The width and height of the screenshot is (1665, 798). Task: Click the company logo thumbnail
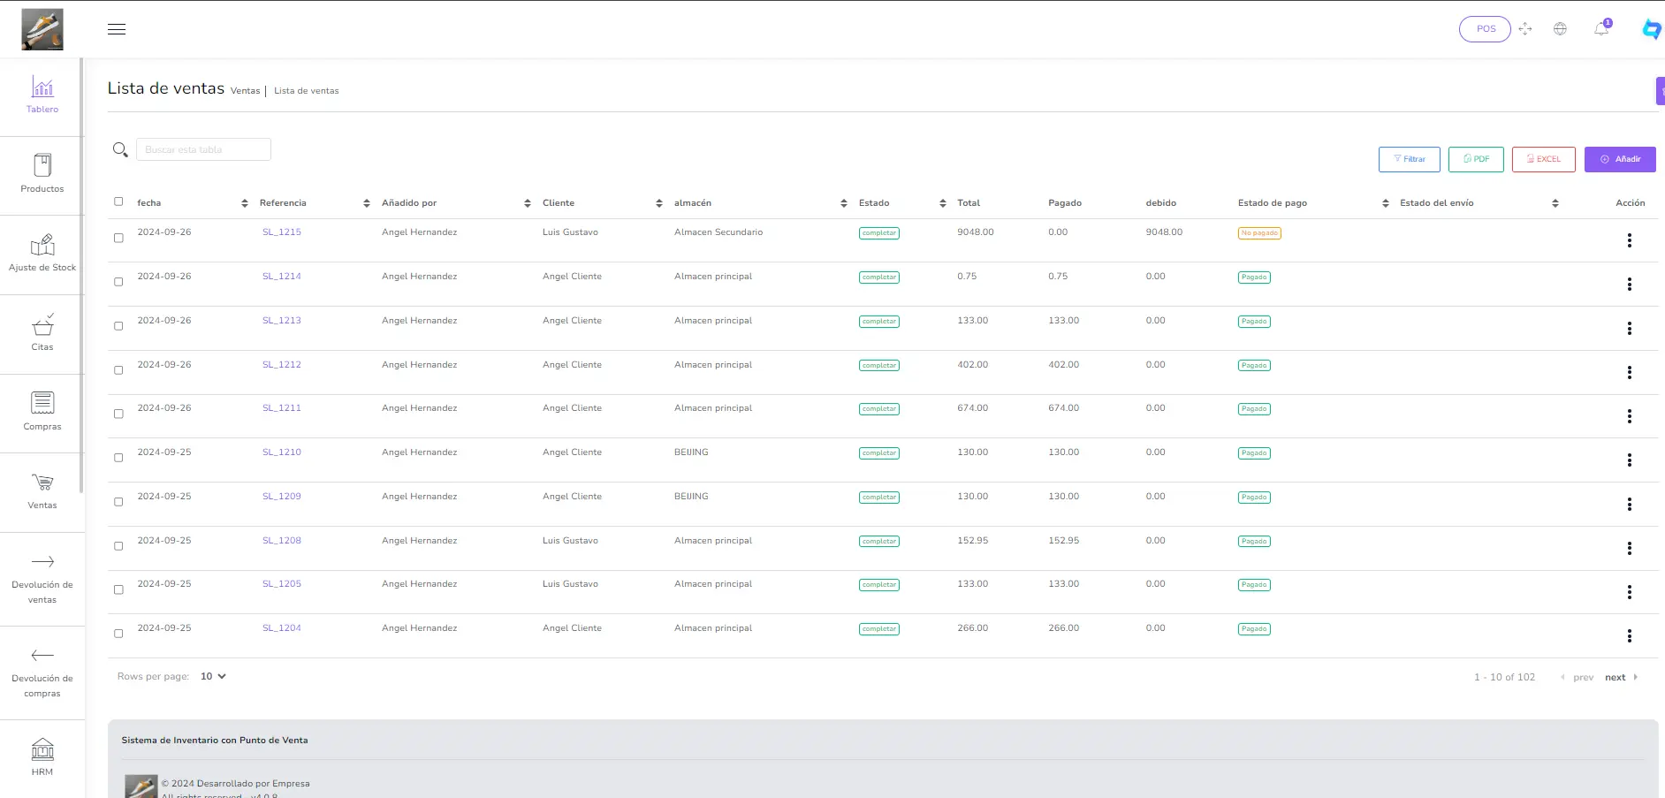[x=42, y=29]
